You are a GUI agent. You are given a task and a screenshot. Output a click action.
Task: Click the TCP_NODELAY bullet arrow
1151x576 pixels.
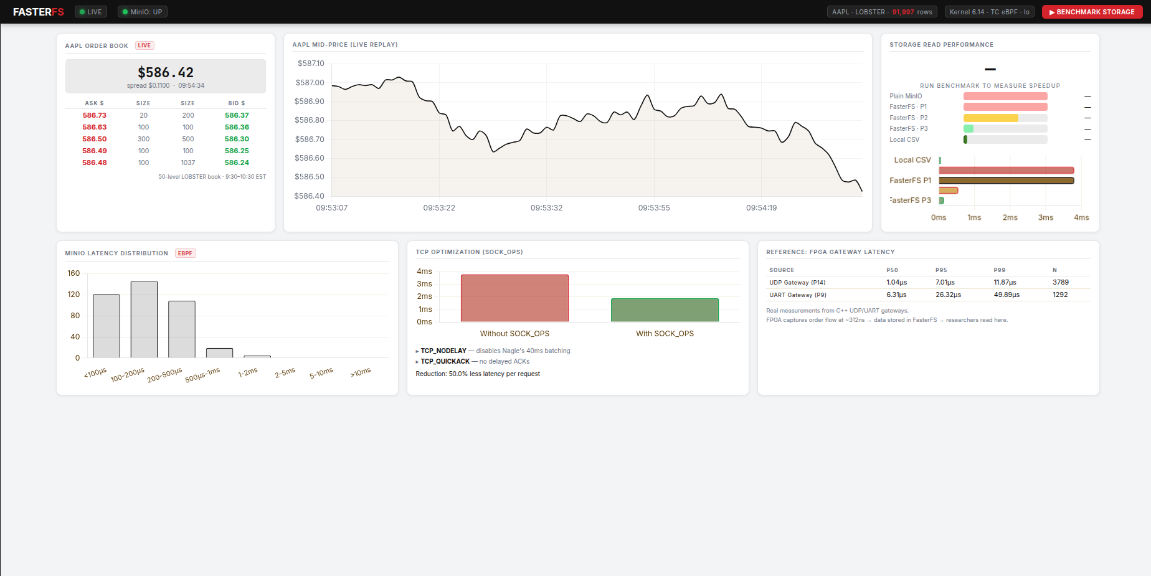point(417,351)
